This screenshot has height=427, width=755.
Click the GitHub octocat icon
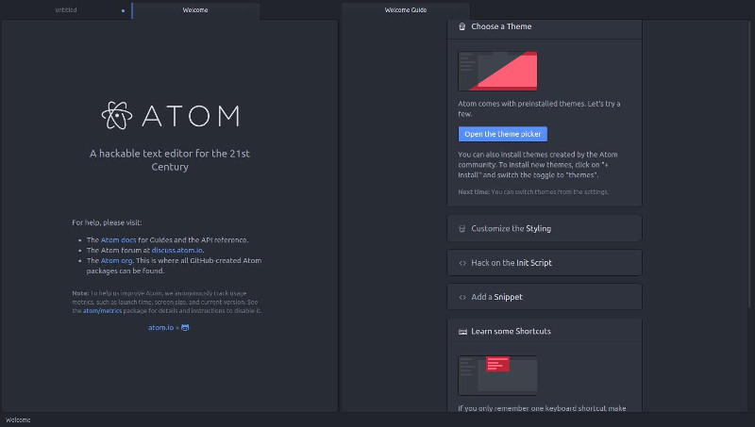tap(185, 327)
